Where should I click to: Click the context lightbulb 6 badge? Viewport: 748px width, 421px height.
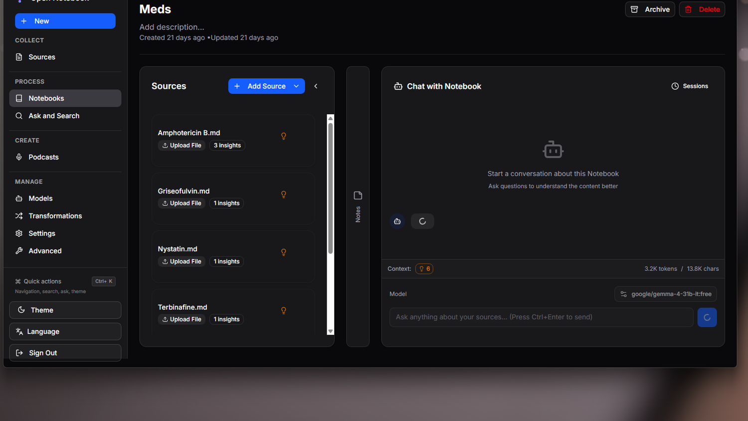[x=424, y=269]
